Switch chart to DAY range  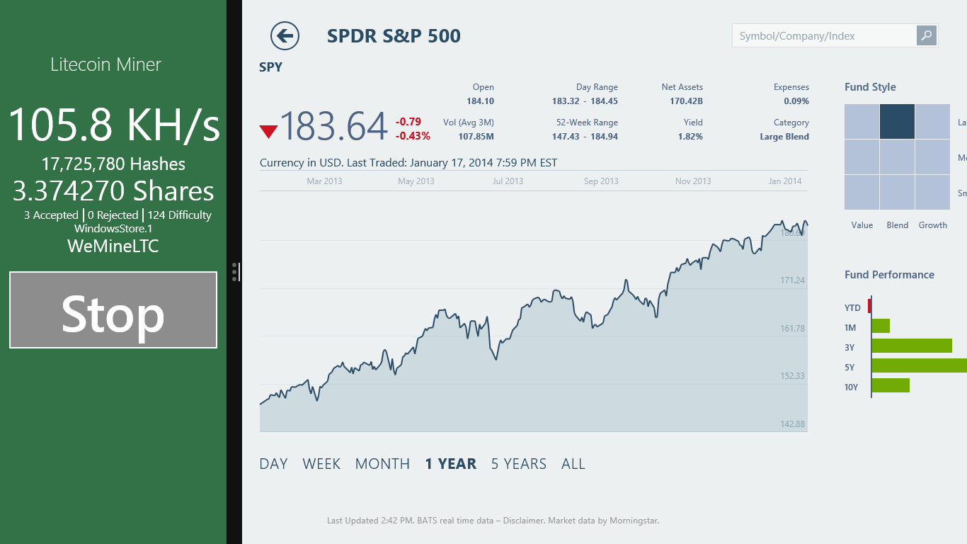click(273, 464)
